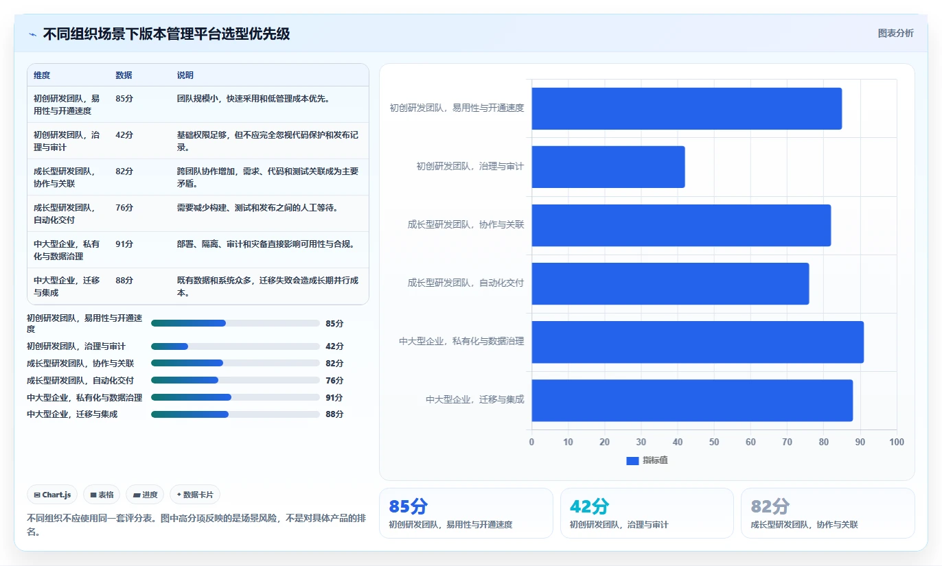Image resolution: width=942 pixels, height=566 pixels.
Task: Click the 初创研发团队，易用性与开通速度 progress bar
Action: pos(235,323)
